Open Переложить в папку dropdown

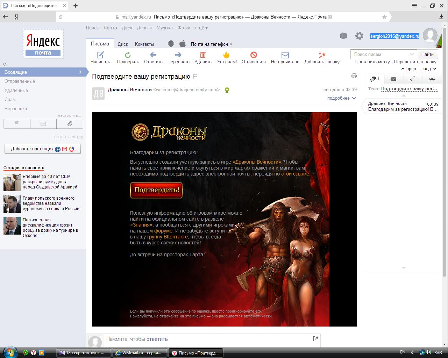pos(415,62)
